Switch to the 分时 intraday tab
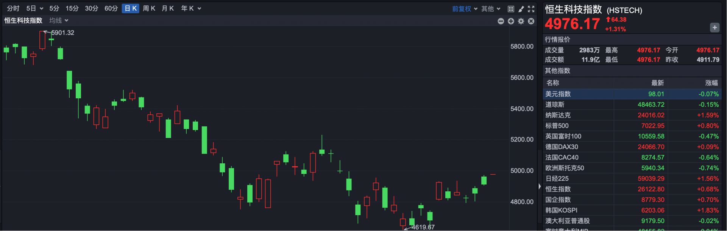 [x=13, y=8]
